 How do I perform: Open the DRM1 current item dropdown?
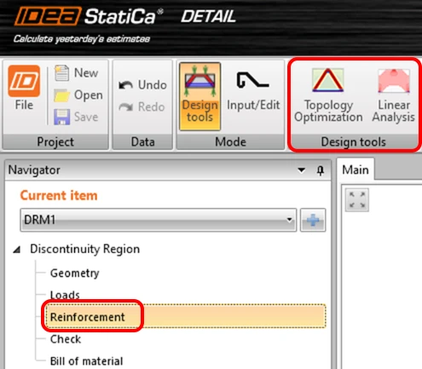(x=158, y=220)
